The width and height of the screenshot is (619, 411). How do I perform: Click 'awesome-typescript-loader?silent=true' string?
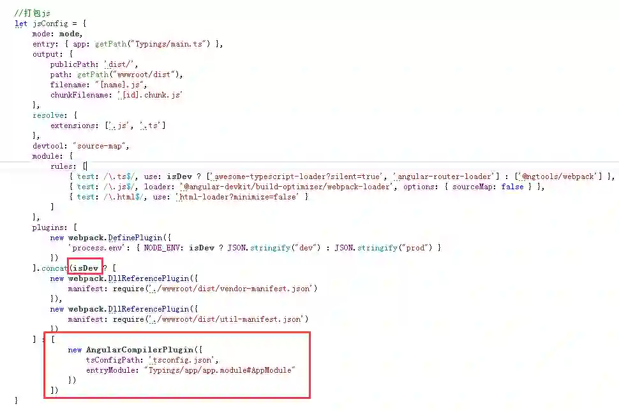(x=296, y=177)
